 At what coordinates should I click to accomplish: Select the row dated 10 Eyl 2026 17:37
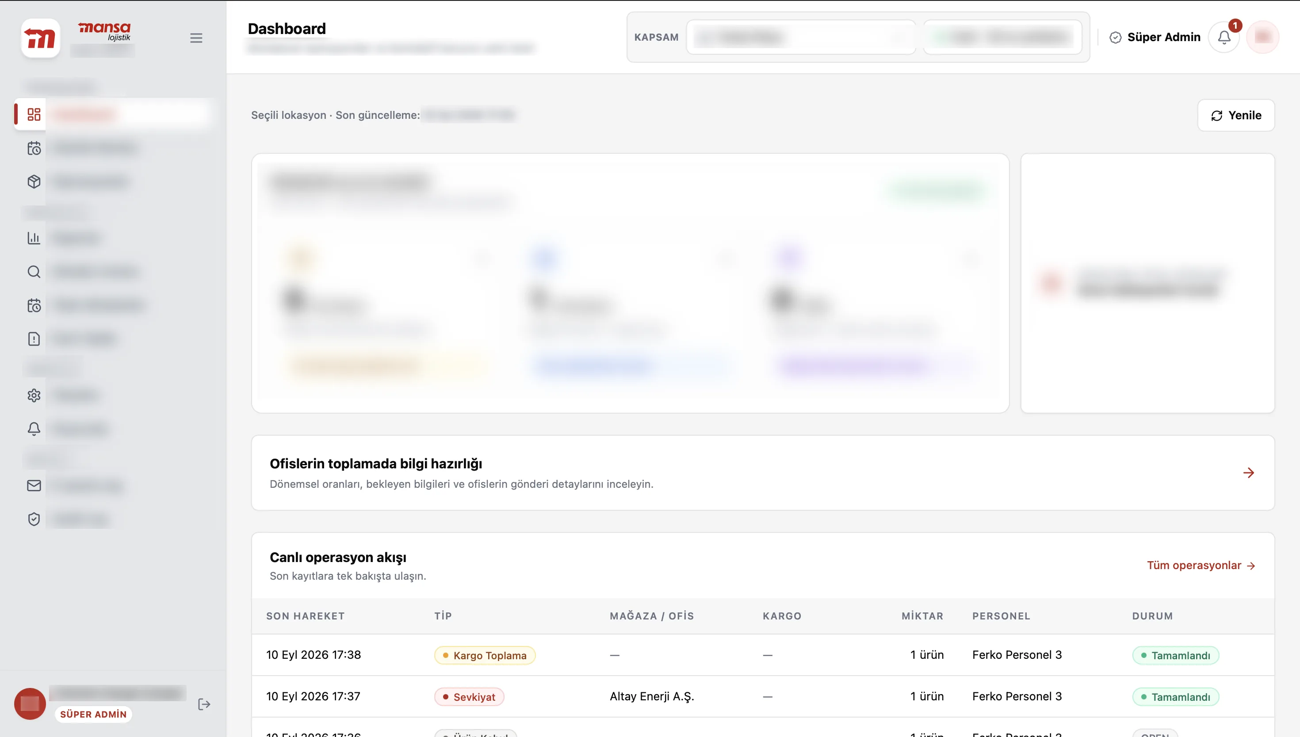(763, 696)
